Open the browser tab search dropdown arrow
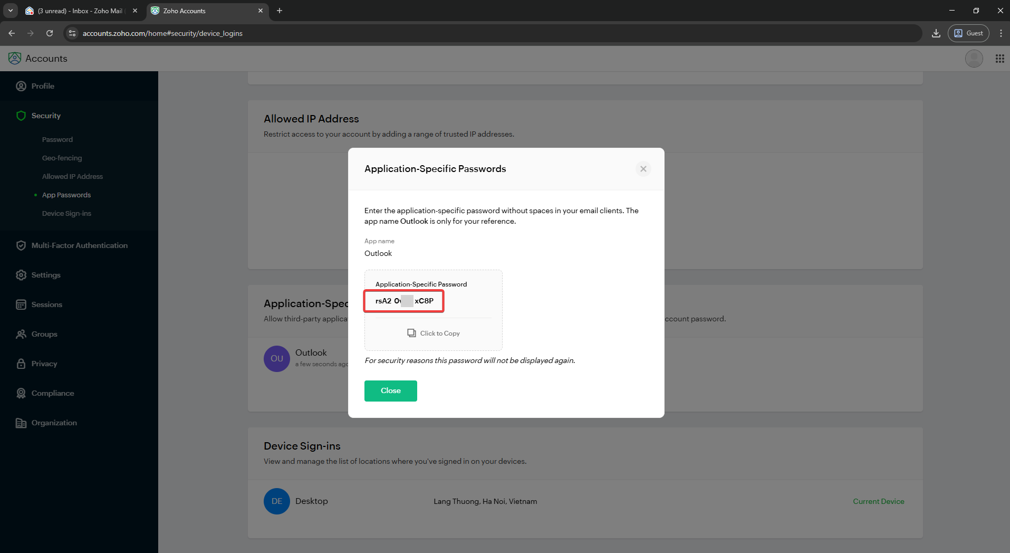1010x553 pixels. point(11,11)
